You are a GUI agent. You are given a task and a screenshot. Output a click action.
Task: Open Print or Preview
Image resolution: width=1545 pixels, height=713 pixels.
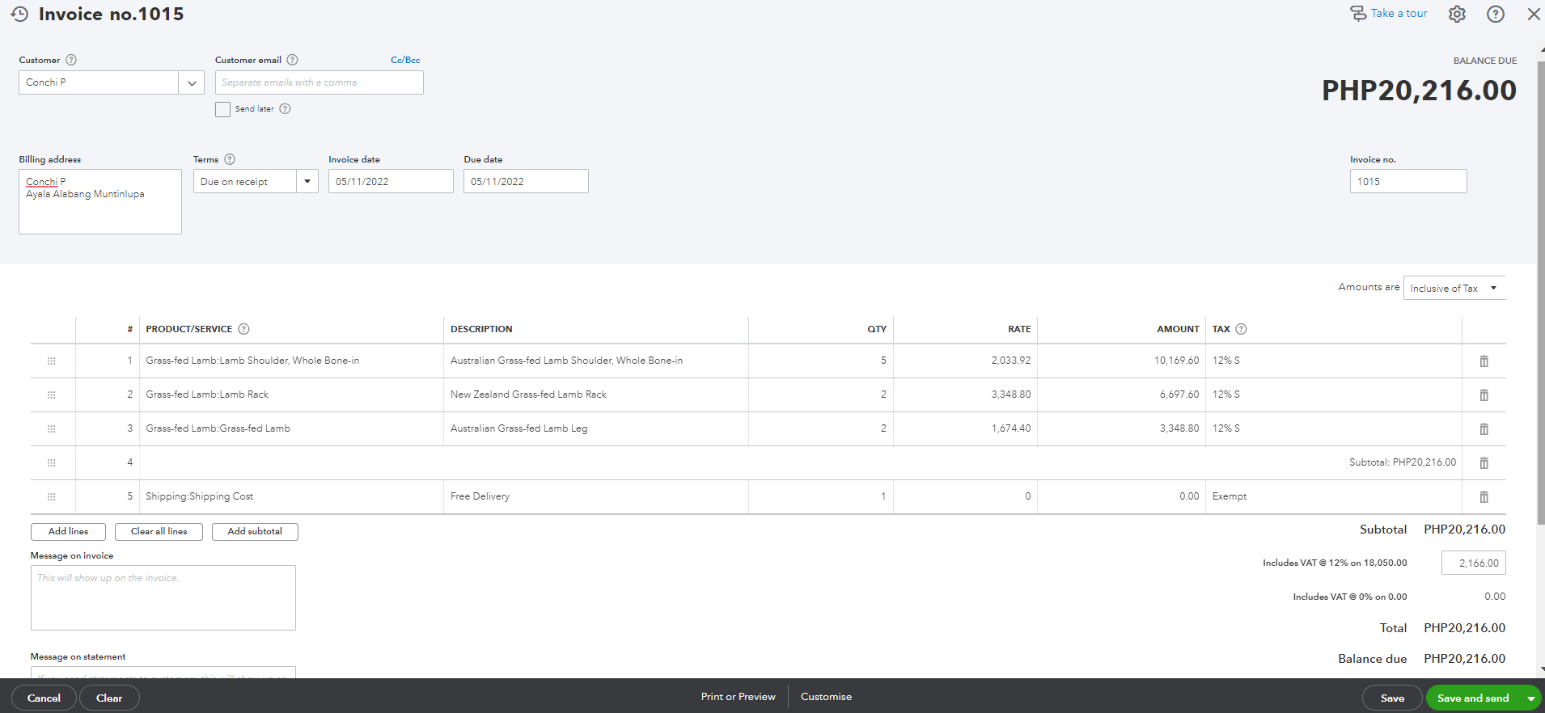tap(738, 697)
